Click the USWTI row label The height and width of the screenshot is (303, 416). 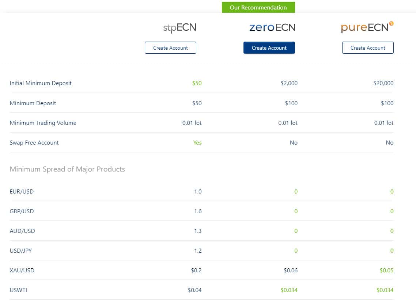click(18, 290)
